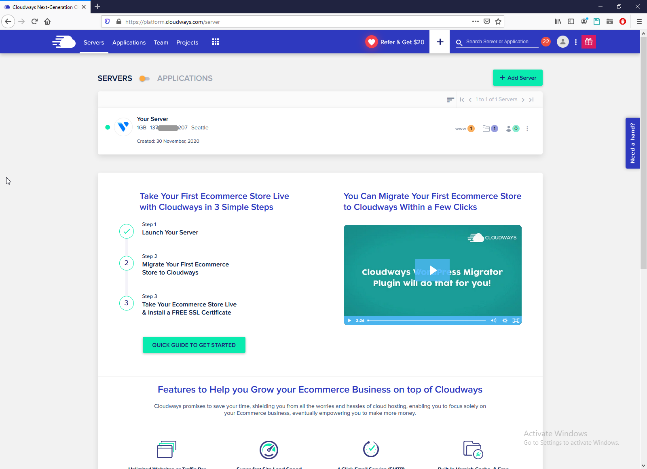Open the apps grid menu icon
647x469 pixels.
click(x=216, y=42)
